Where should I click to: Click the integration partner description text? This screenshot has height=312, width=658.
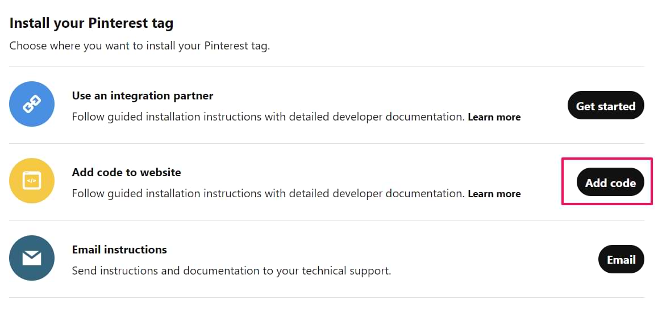coord(268,117)
